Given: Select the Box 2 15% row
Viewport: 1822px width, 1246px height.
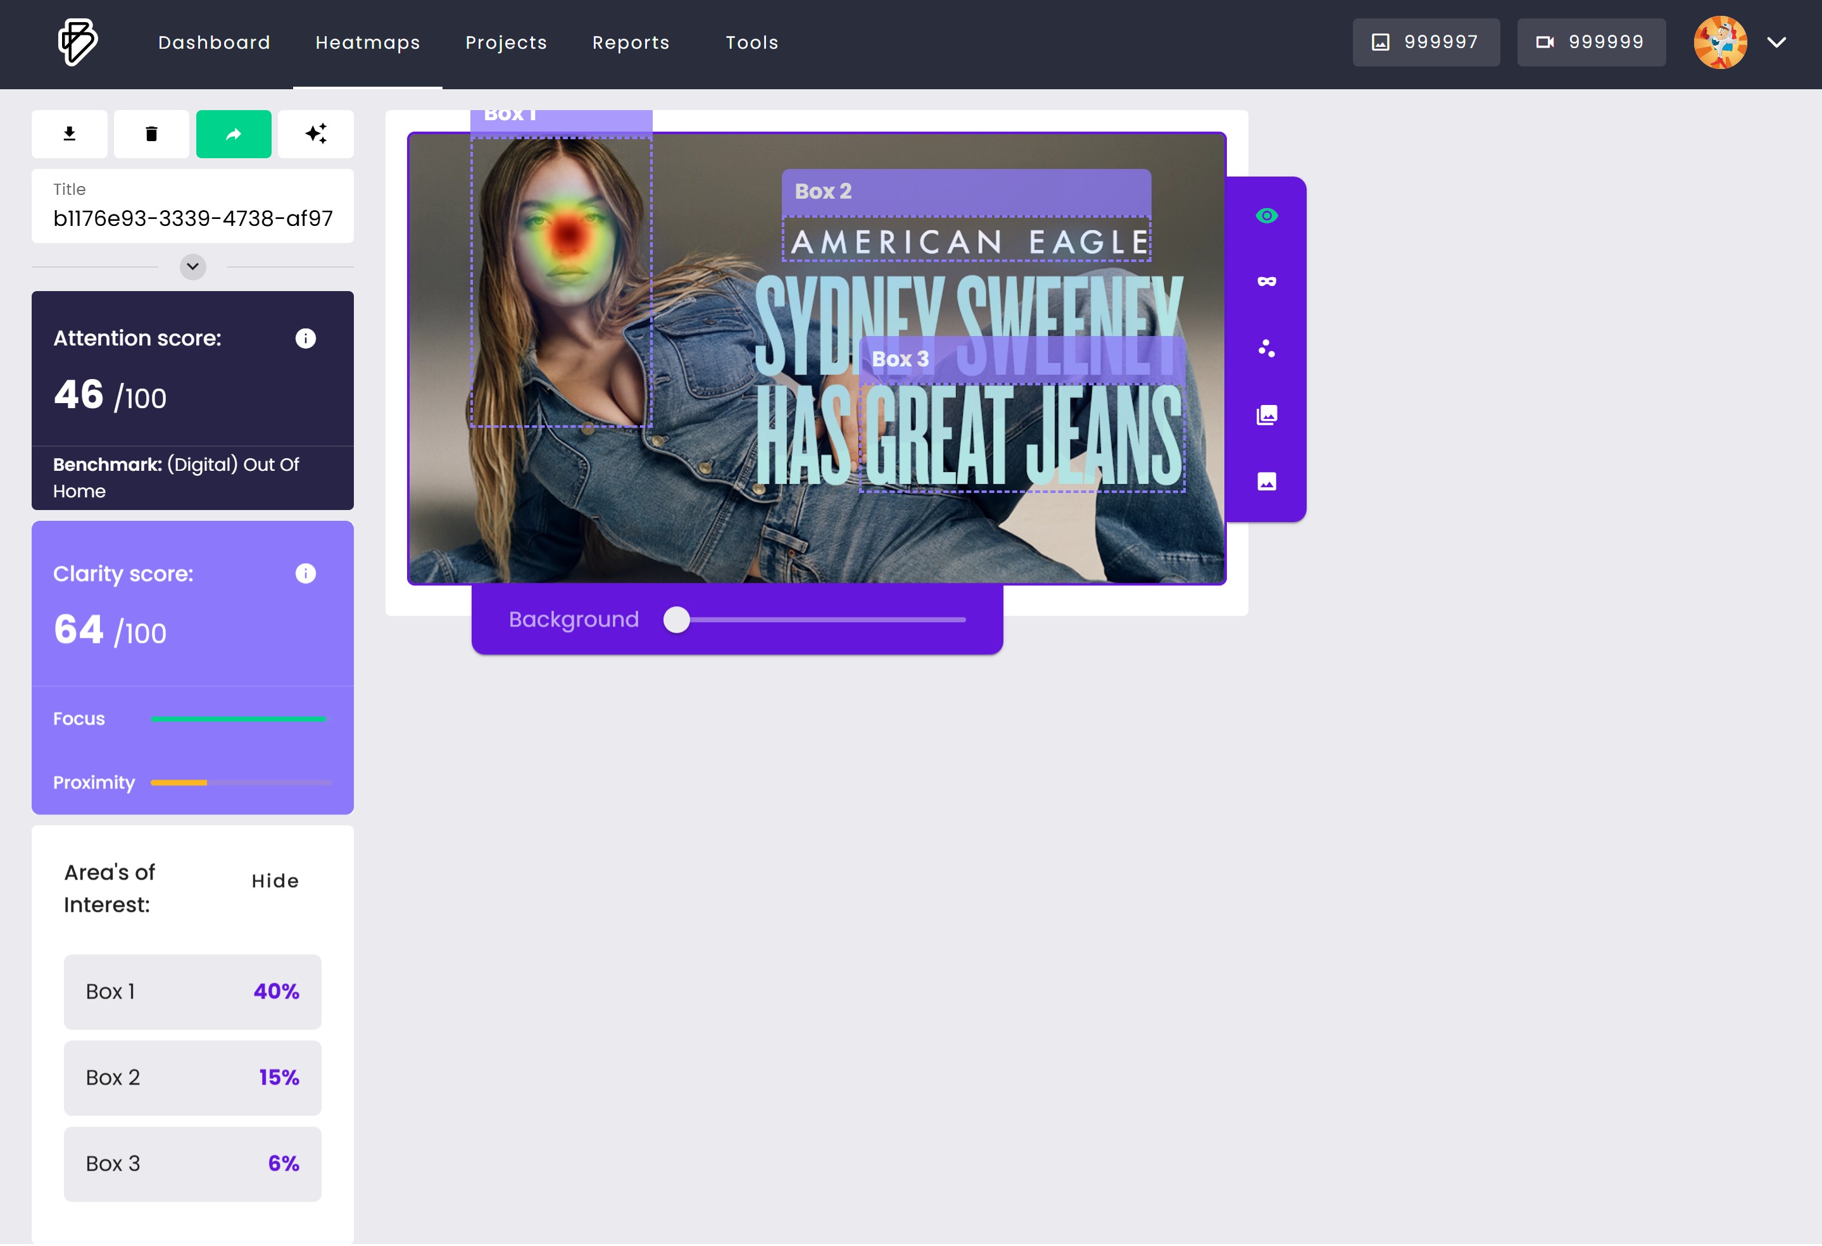Looking at the screenshot, I should click(193, 1078).
